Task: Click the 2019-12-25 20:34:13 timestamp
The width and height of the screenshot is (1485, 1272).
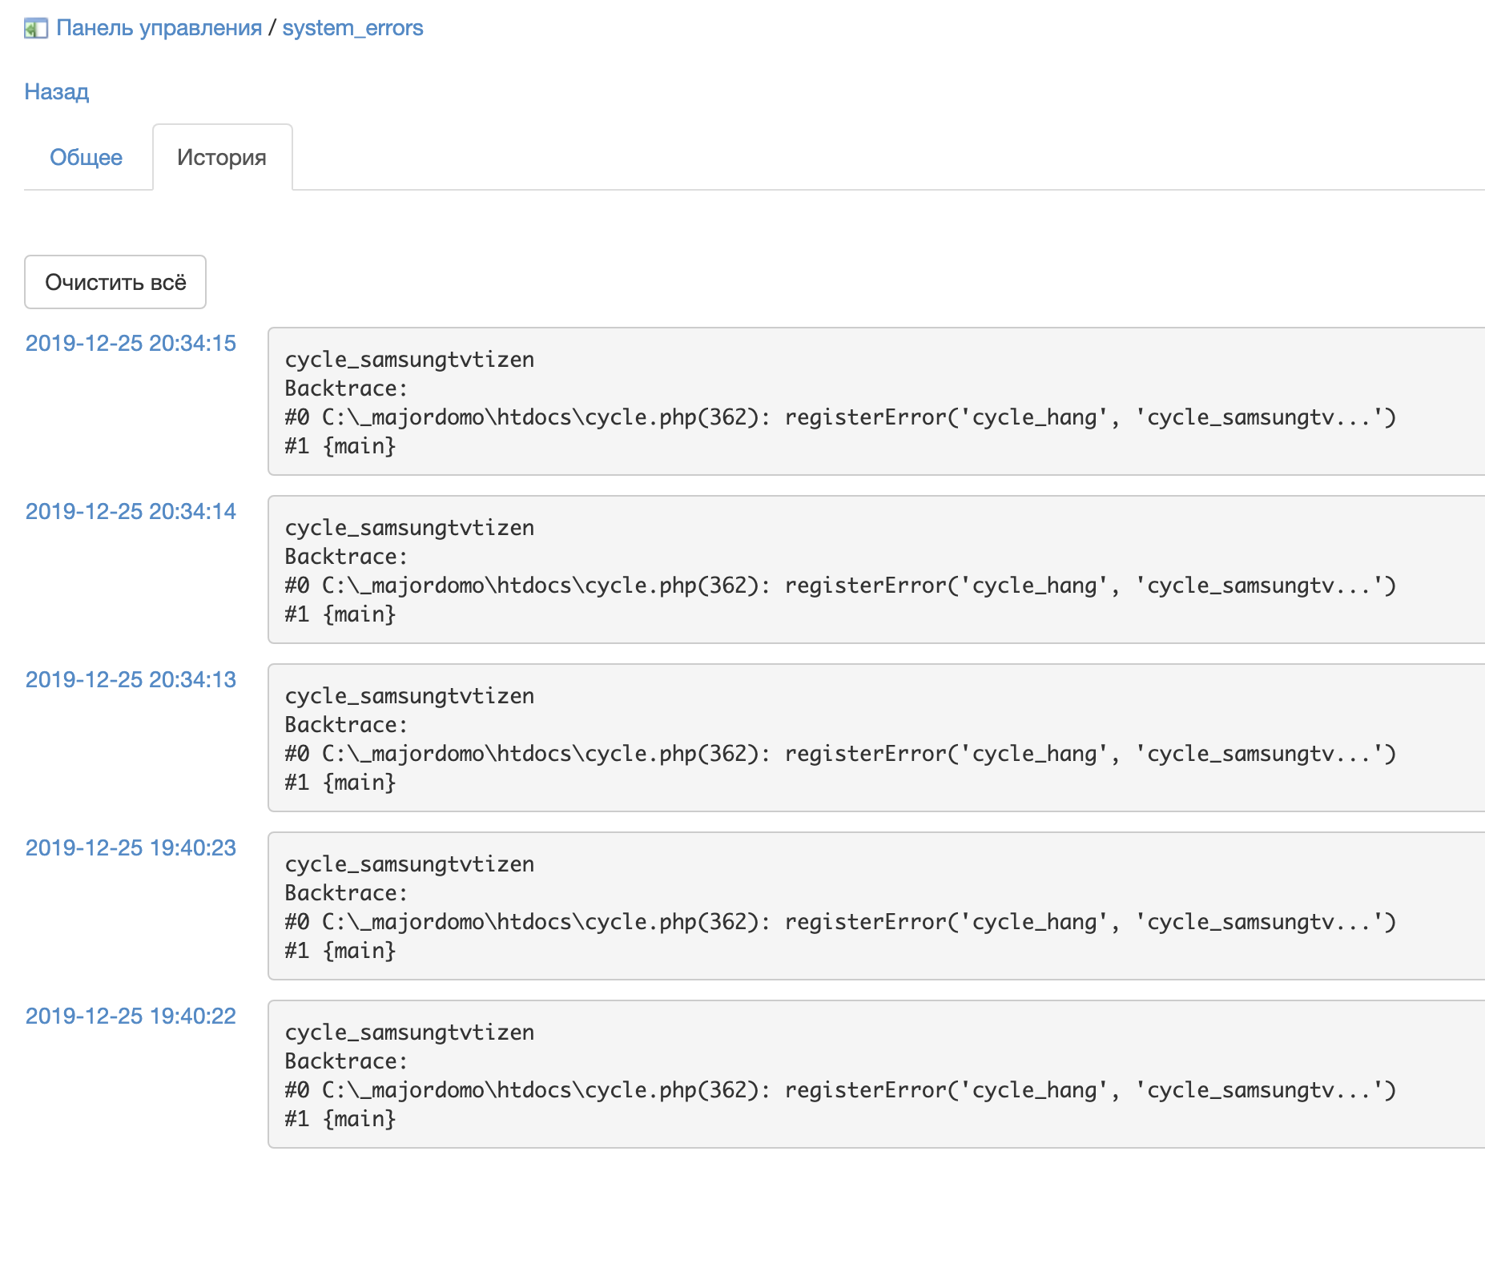Action: click(x=131, y=680)
